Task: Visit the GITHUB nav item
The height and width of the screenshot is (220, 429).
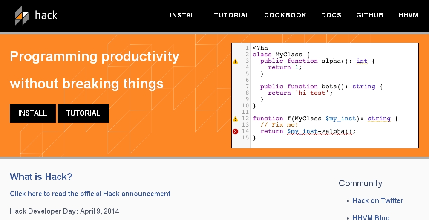Action: click(x=370, y=15)
